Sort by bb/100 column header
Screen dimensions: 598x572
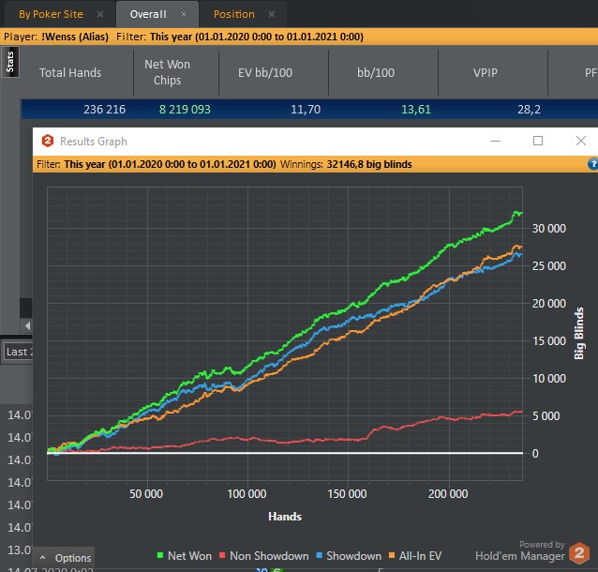point(376,72)
